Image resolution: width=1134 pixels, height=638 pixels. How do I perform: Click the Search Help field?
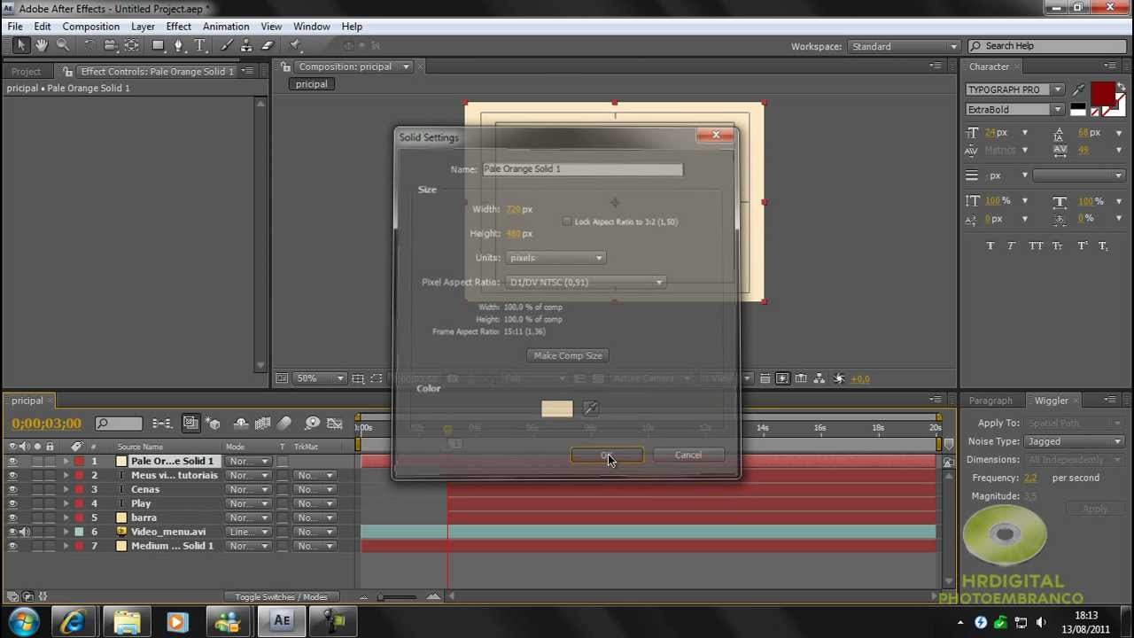(x=1049, y=46)
